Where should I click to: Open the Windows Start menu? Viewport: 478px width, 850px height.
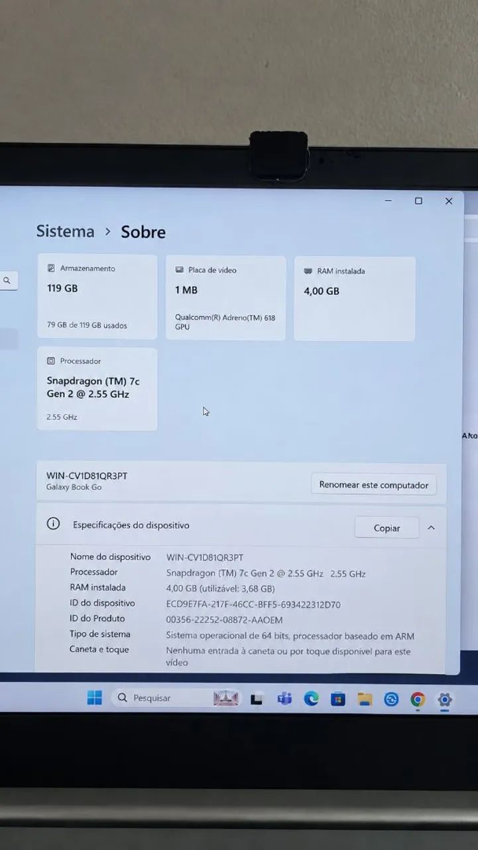(95, 698)
